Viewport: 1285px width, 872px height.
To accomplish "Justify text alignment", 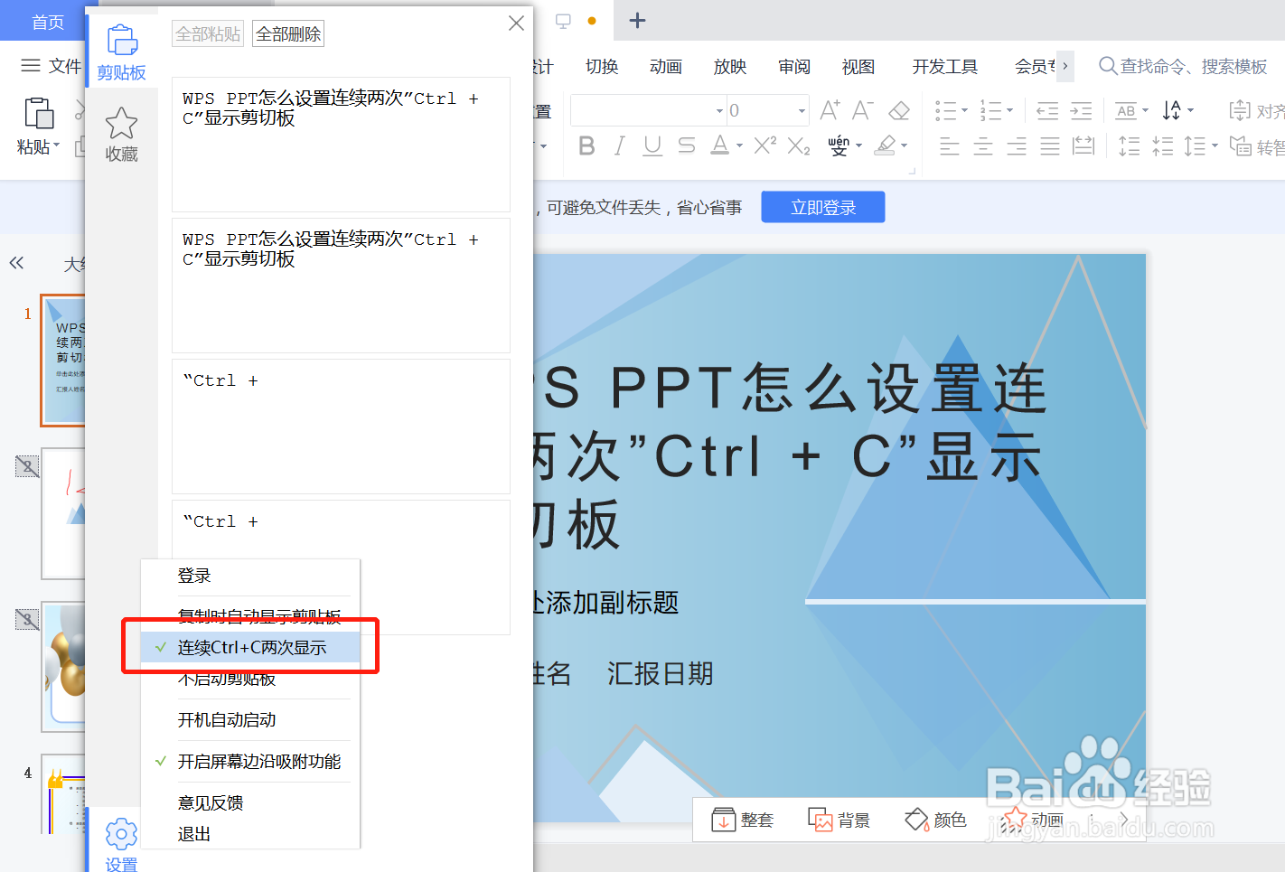I will 1050,145.
